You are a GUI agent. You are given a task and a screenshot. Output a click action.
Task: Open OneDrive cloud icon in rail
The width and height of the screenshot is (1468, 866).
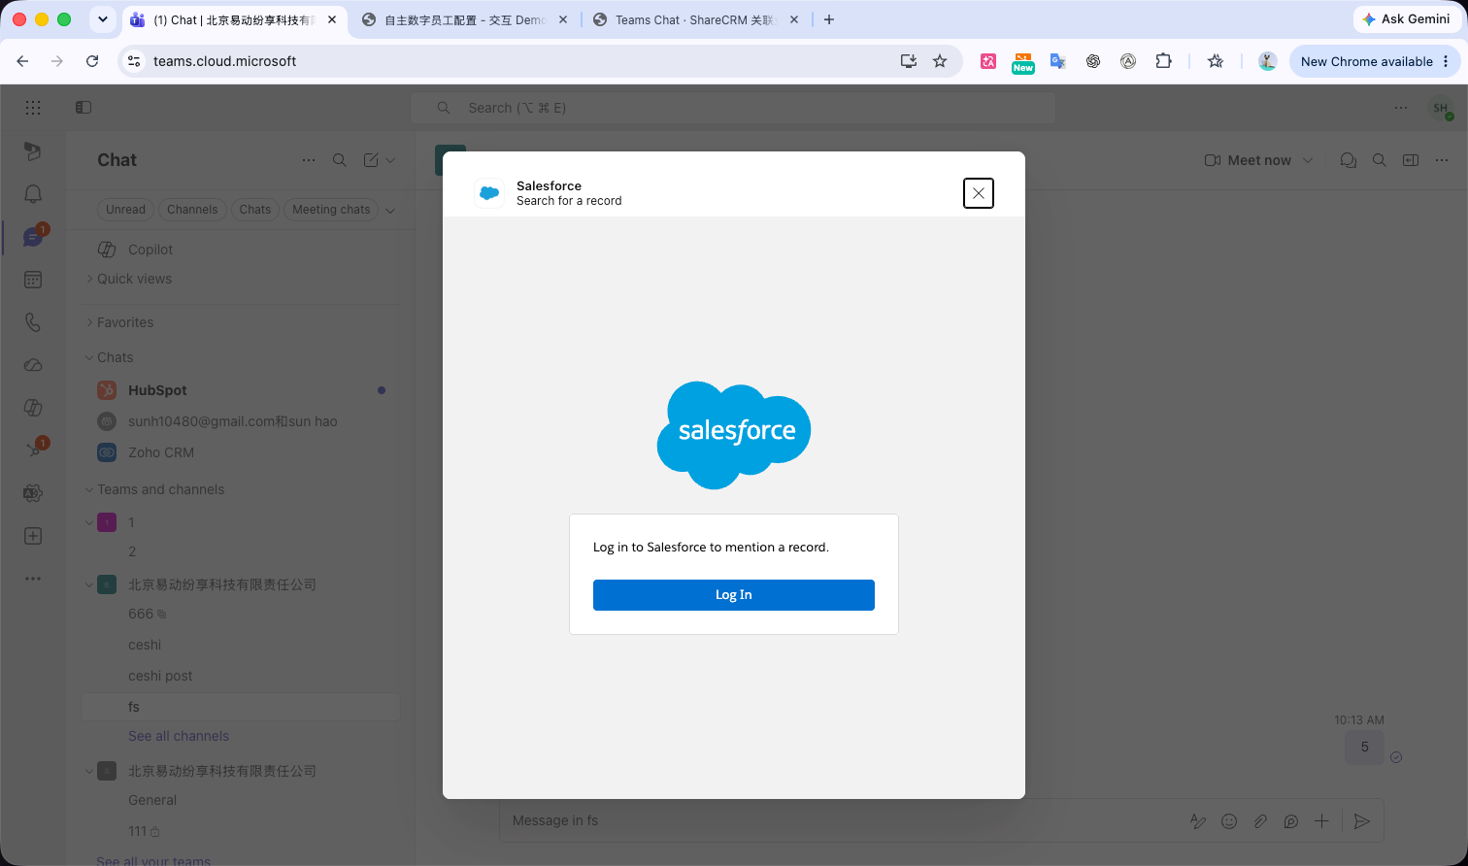point(33,365)
